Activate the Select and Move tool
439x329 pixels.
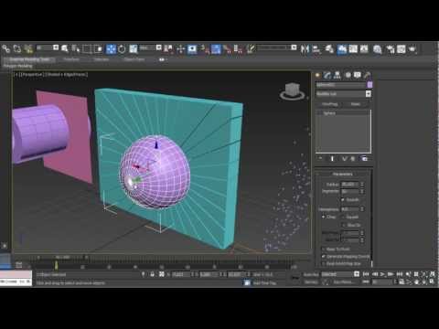111,48
